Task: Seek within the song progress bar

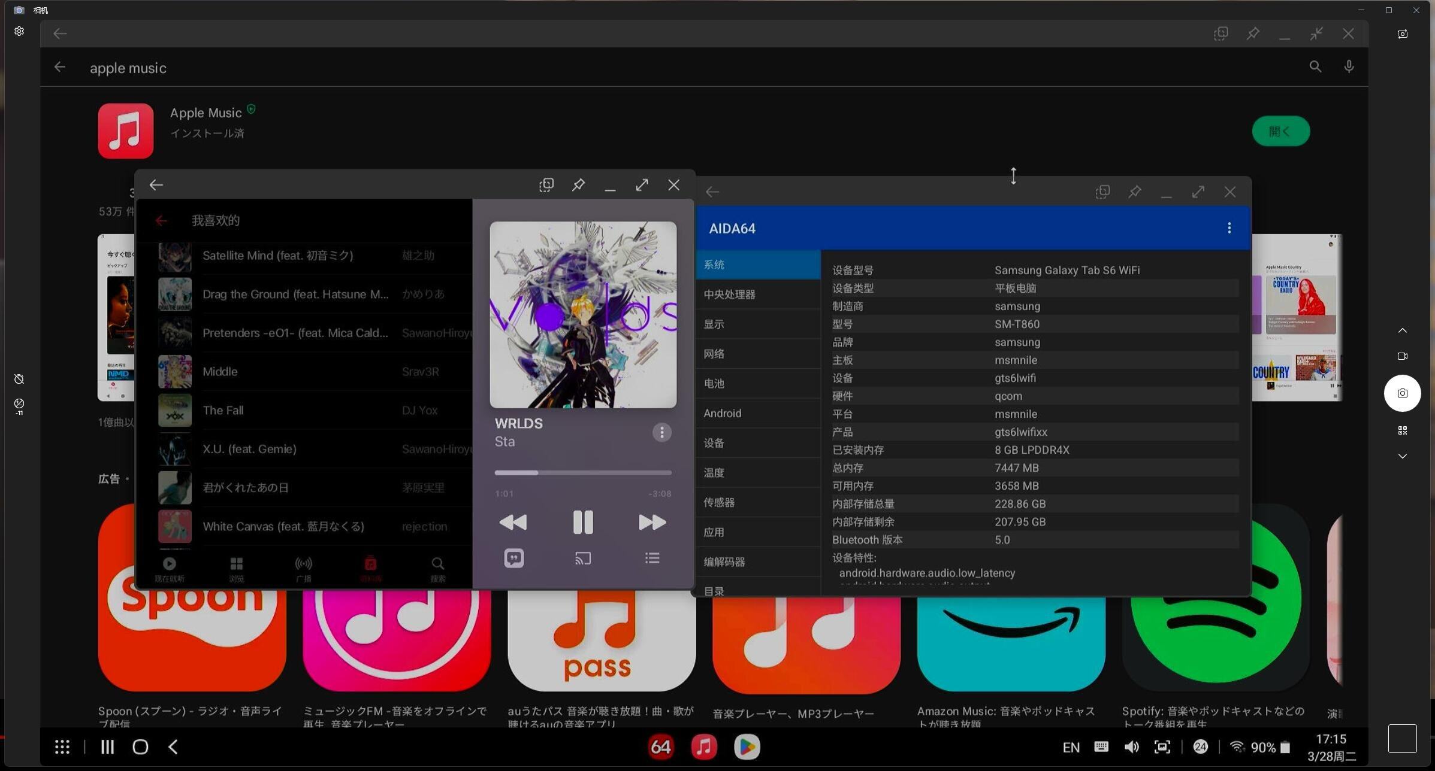Action: tap(582, 472)
